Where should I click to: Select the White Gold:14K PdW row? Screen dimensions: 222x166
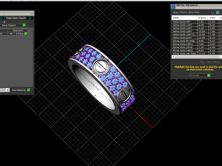[197, 53]
